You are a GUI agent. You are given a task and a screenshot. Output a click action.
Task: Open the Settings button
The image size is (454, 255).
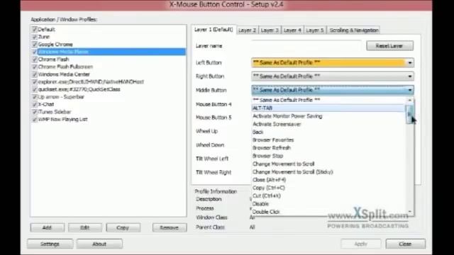(50, 244)
